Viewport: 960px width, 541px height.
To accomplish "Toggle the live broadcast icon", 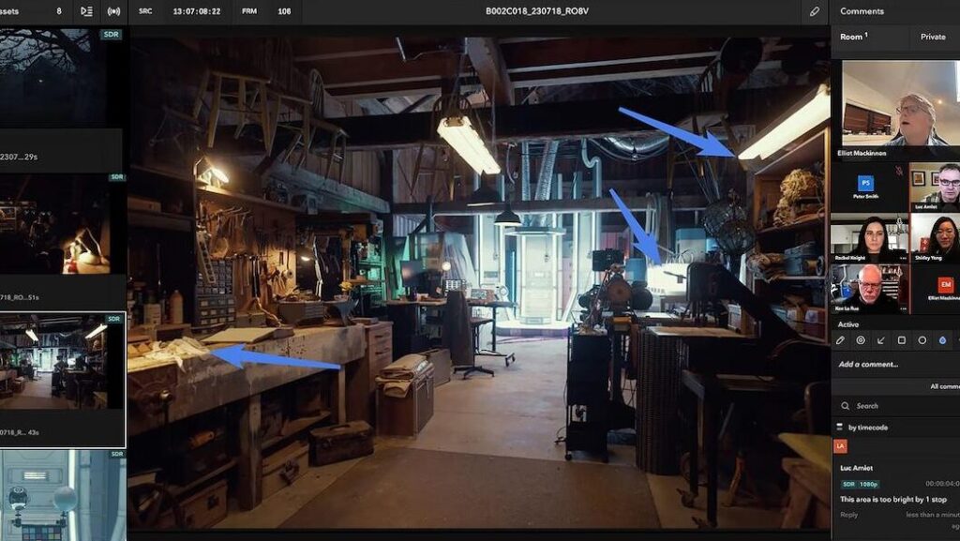I will 113,11.
